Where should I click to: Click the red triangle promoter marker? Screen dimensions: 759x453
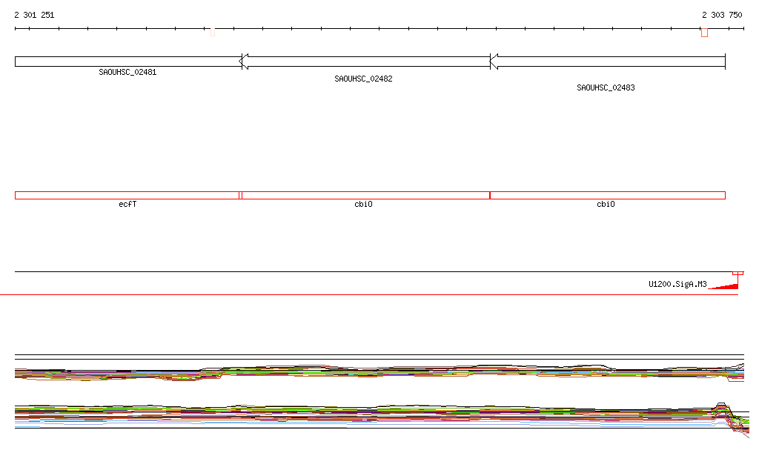pyautogui.click(x=725, y=286)
